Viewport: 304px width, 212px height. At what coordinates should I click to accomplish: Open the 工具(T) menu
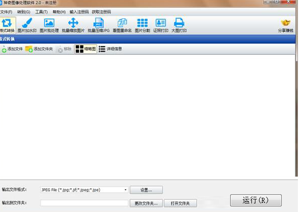tap(41, 12)
